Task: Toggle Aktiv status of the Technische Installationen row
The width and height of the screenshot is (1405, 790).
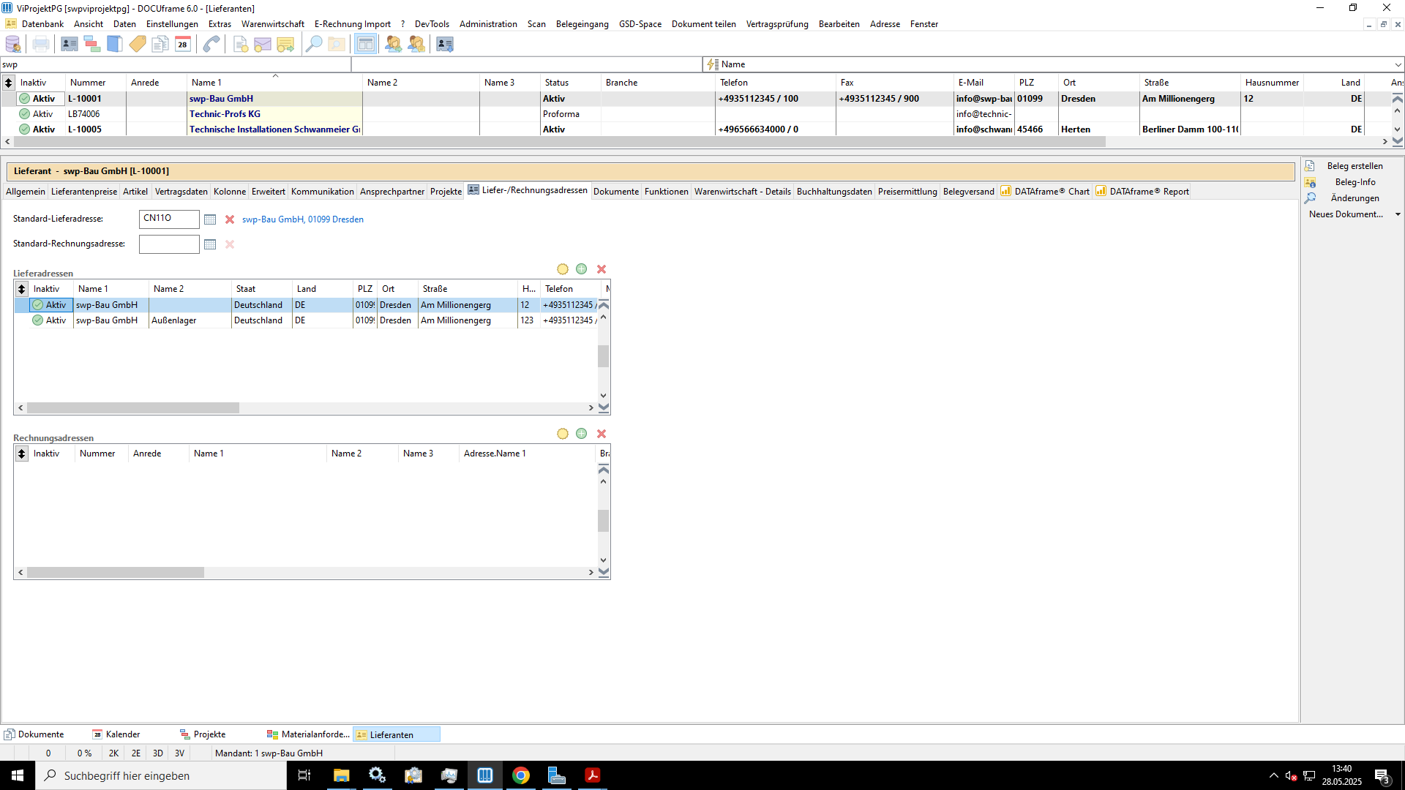Action: coord(25,129)
